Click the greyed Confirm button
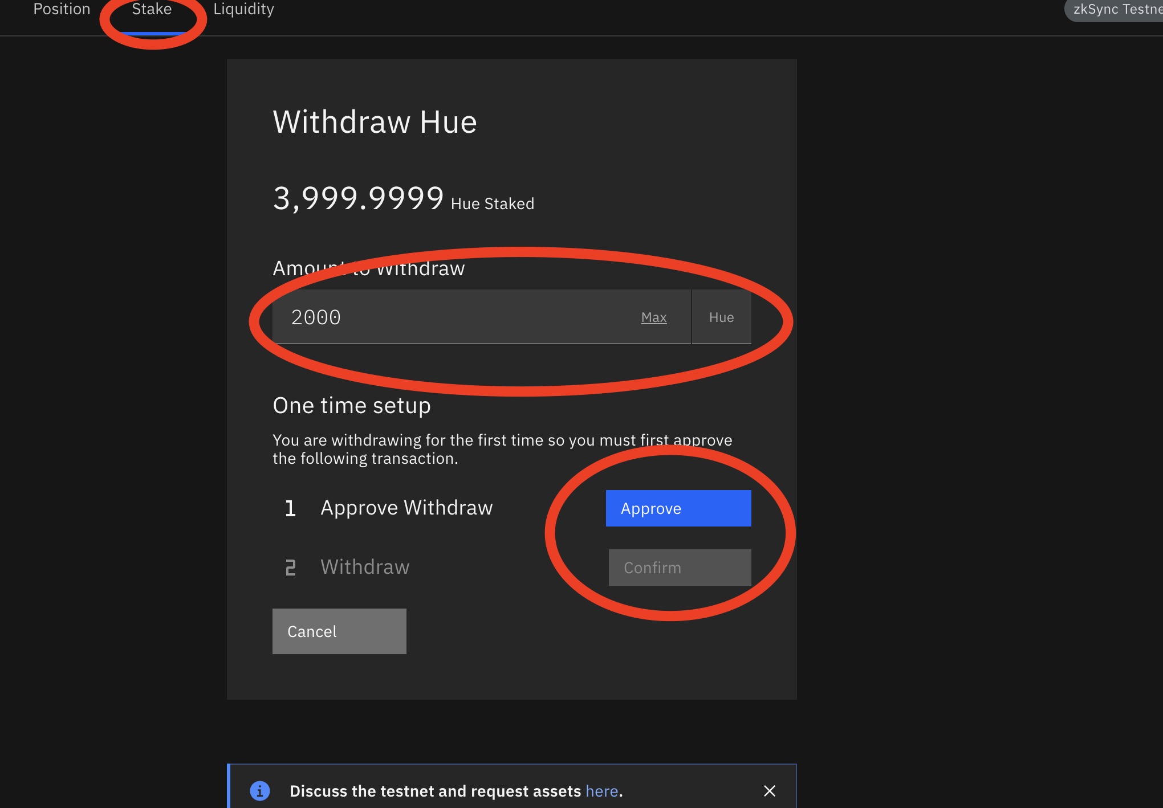1163x808 pixels. (x=680, y=568)
